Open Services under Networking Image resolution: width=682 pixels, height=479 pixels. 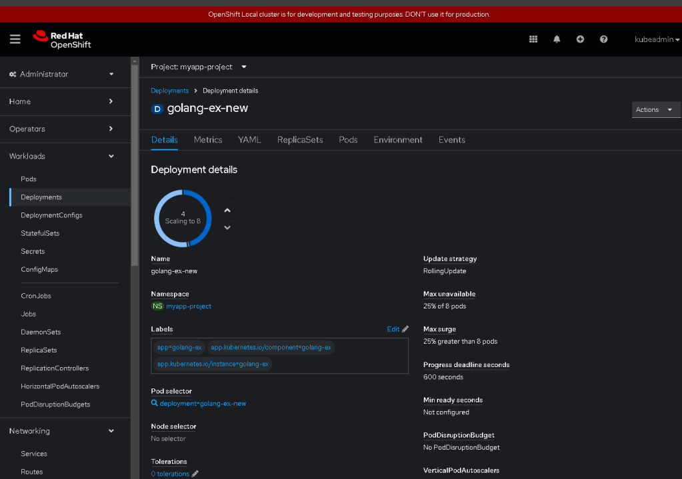point(34,454)
